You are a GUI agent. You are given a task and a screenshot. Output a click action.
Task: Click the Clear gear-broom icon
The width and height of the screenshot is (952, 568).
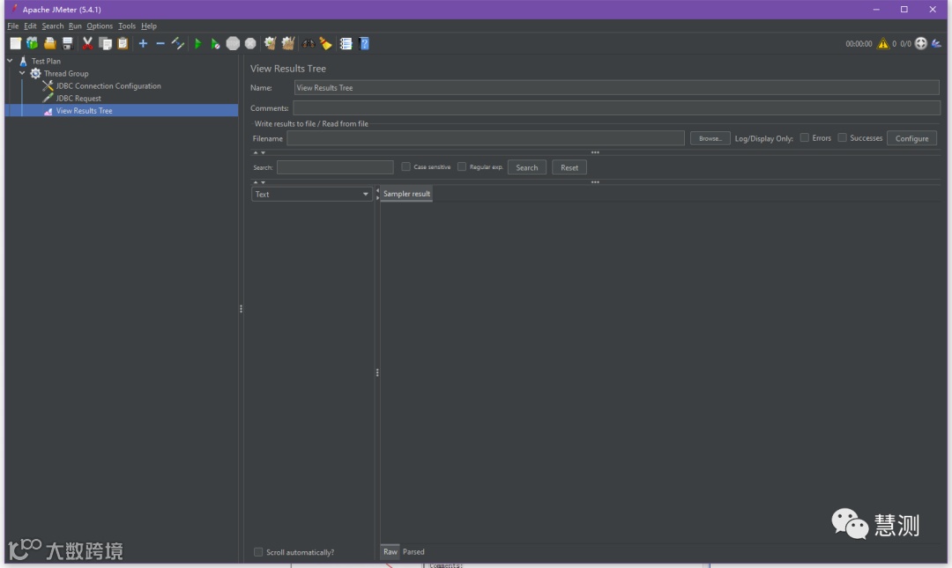pos(271,43)
